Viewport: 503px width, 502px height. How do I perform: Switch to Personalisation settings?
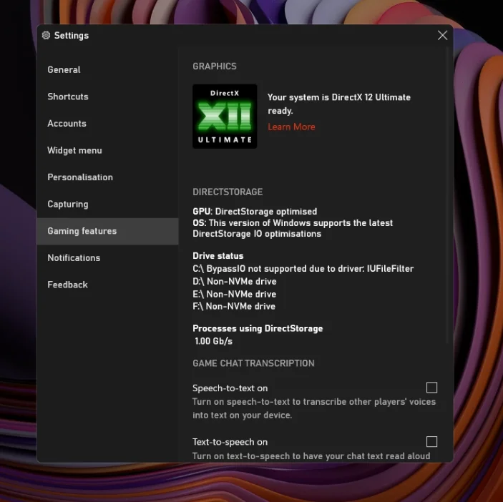coord(107,177)
